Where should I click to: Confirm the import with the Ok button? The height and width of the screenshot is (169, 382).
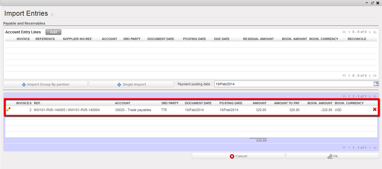[333, 156]
